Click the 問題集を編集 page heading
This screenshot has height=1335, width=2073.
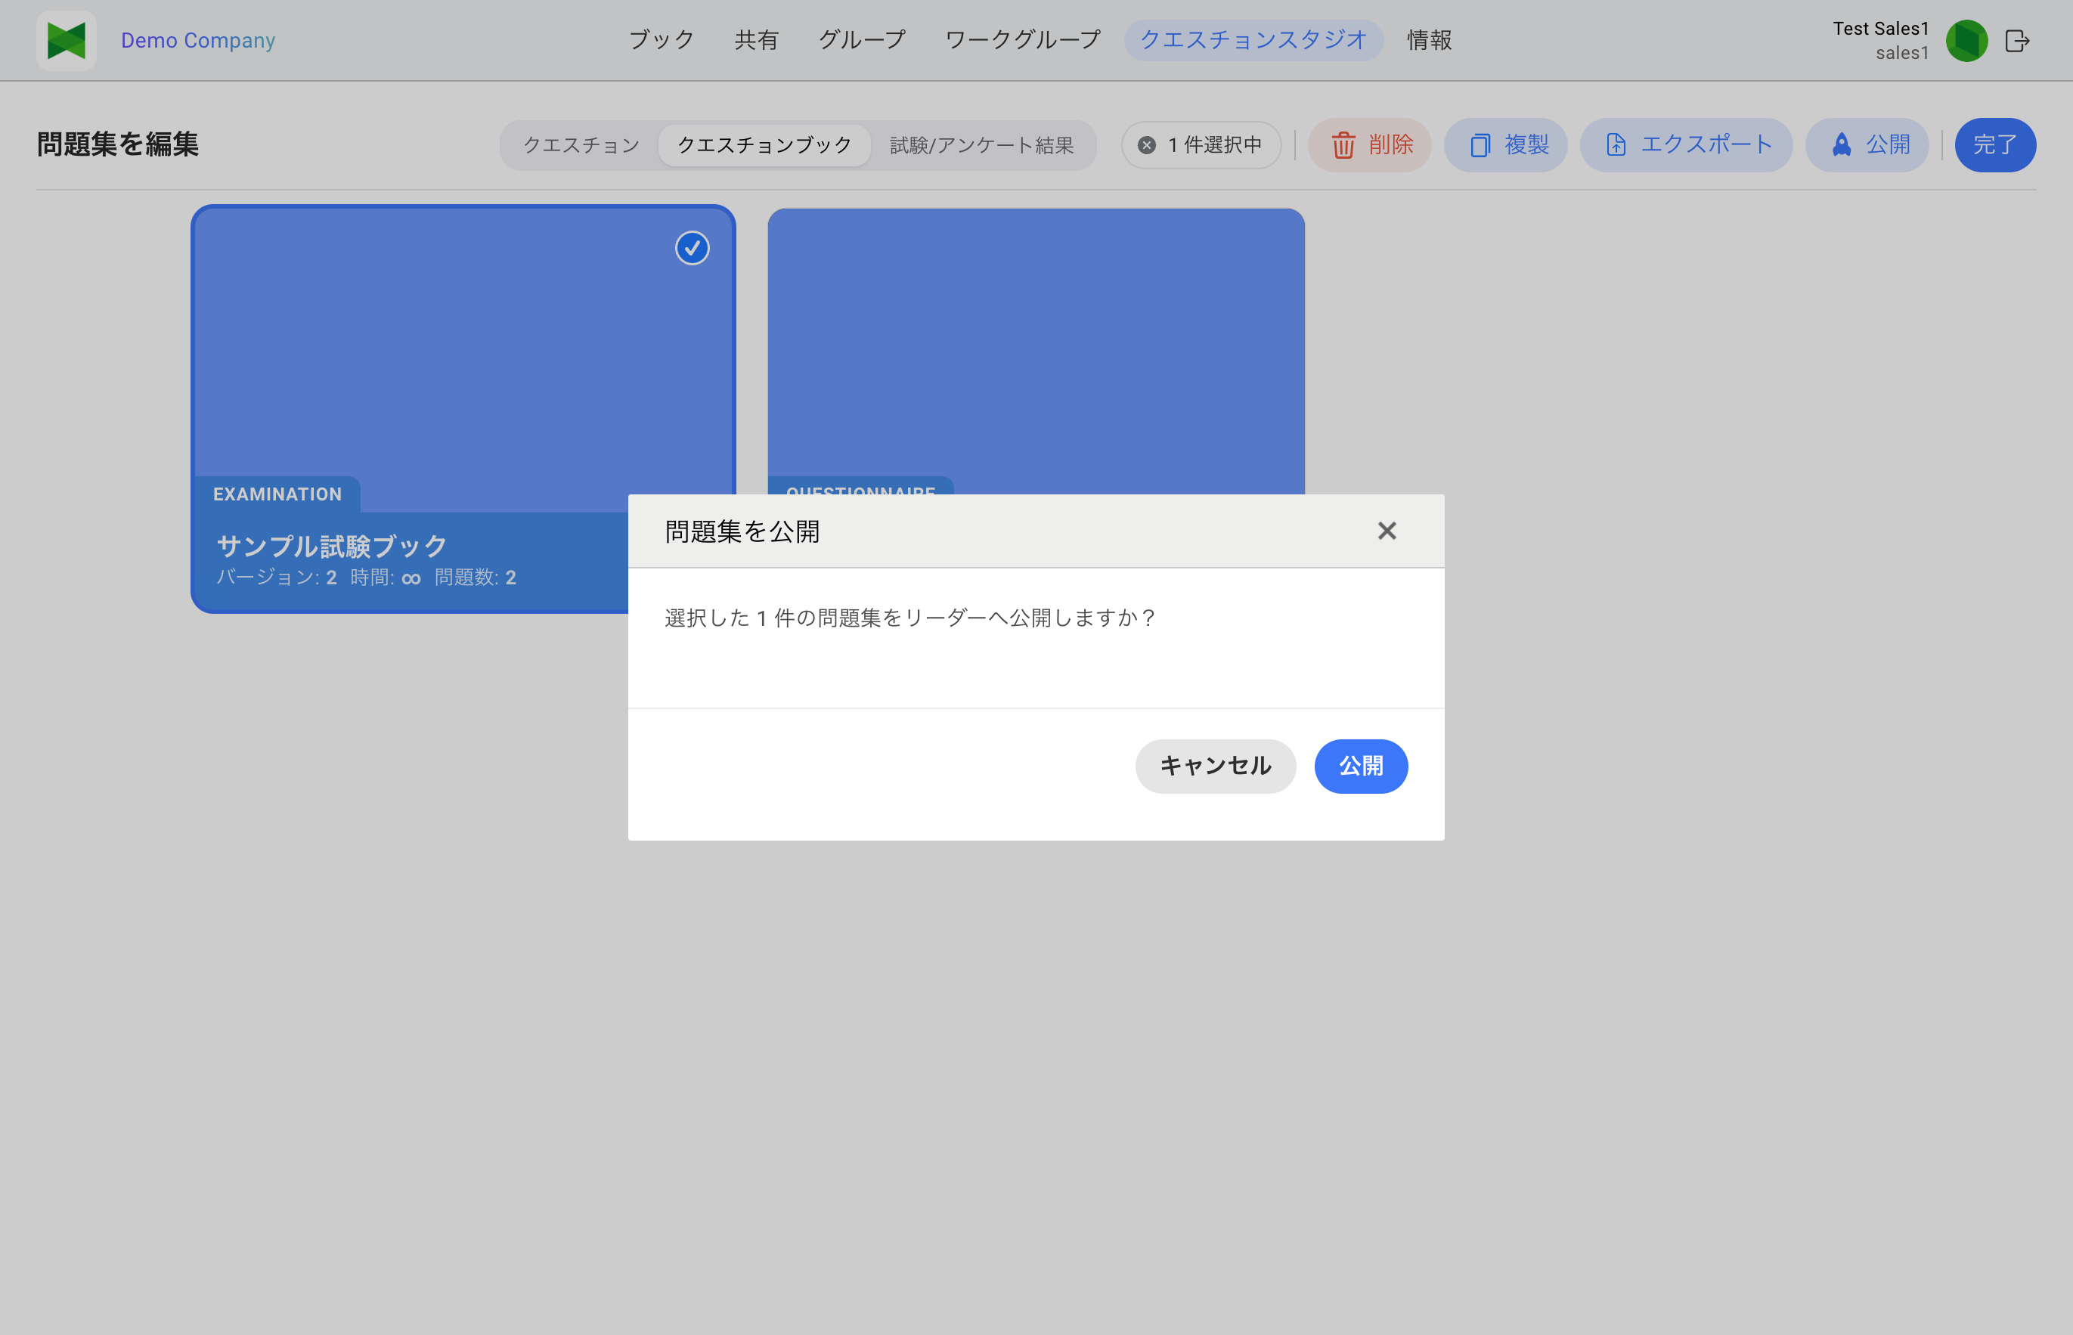(x=118, y=144)
